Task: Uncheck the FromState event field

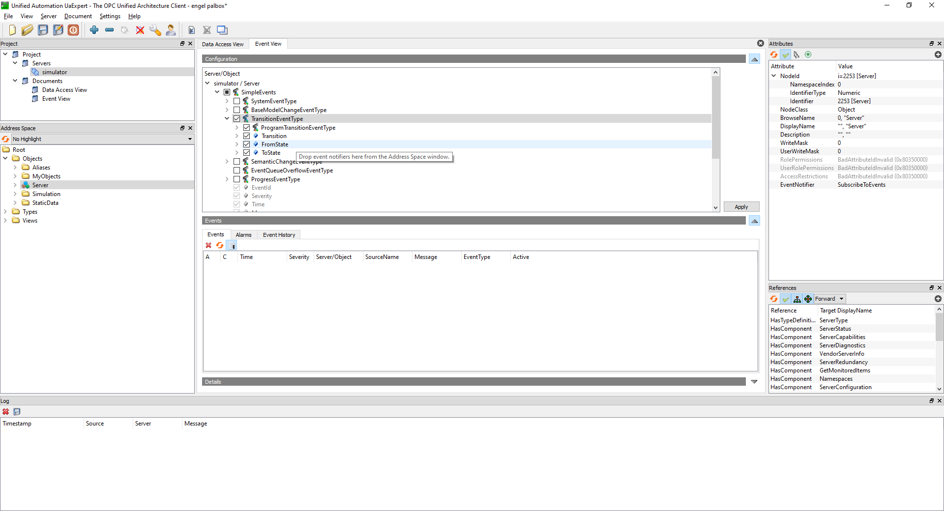Action: [246, 144]
